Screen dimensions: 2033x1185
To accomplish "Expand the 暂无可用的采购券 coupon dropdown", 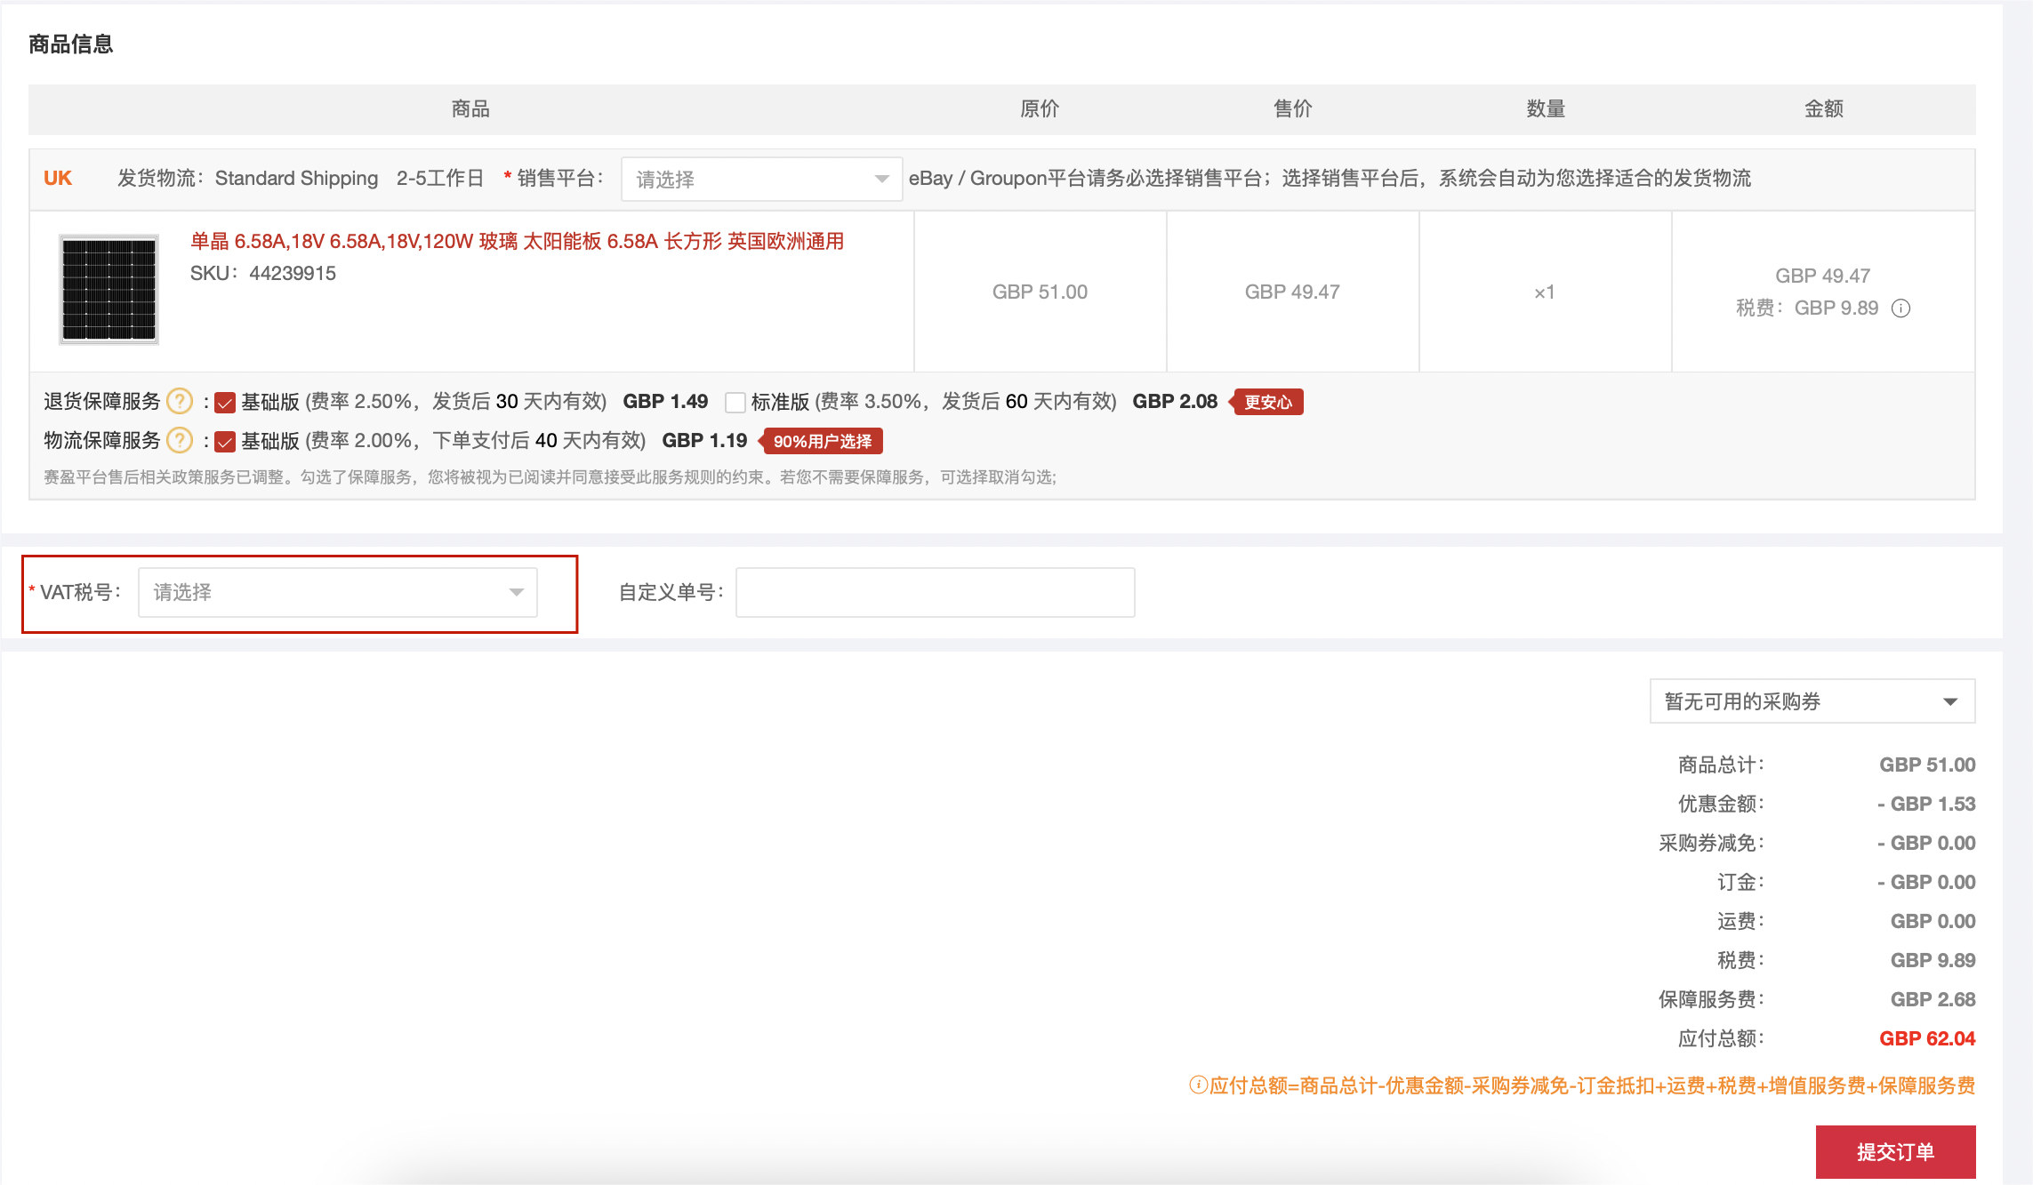I will tap(1812, 701).
